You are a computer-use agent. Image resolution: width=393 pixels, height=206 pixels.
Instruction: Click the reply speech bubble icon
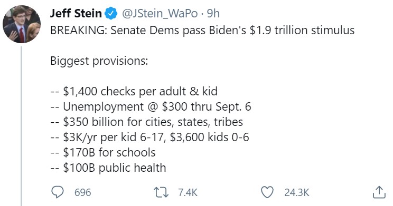tap(58, 192)
